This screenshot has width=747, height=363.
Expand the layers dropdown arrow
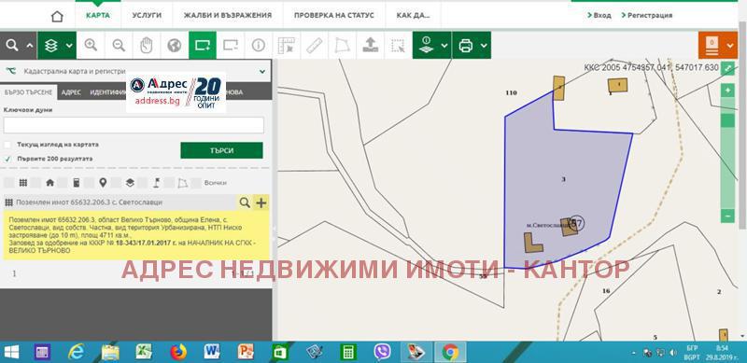pyautogui.click(x=69, y=46)
